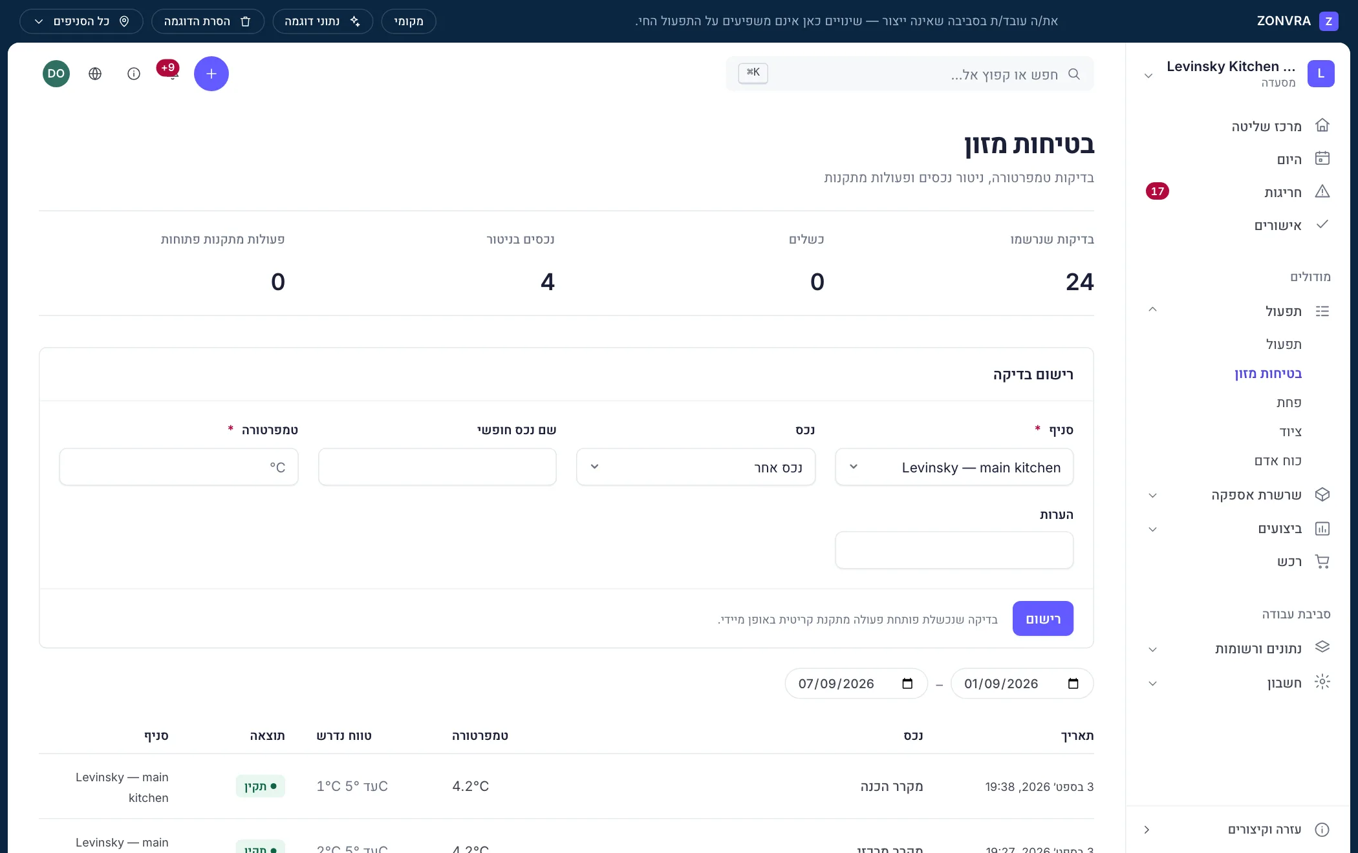Click the search magnifier icon

[1074, 74]
